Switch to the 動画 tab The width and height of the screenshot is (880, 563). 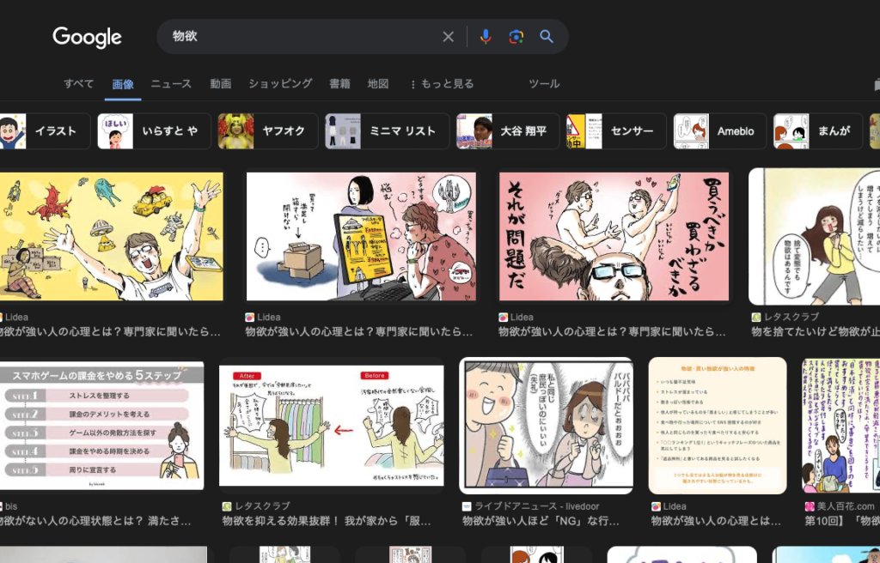[220, 83]
